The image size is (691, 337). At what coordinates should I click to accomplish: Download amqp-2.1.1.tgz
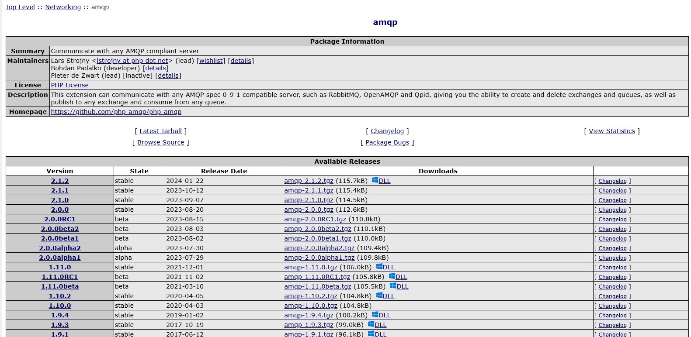pos(309,190)
